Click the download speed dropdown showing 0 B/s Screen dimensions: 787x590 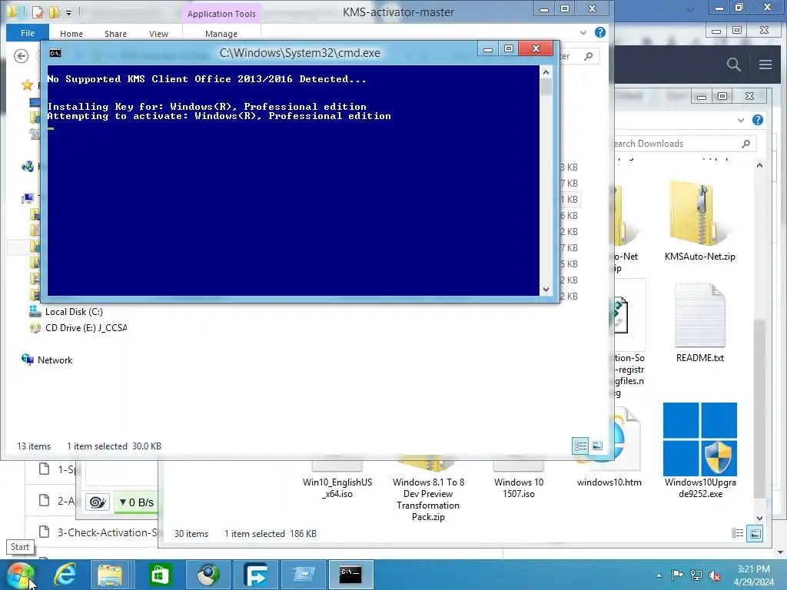pos(137,502)
